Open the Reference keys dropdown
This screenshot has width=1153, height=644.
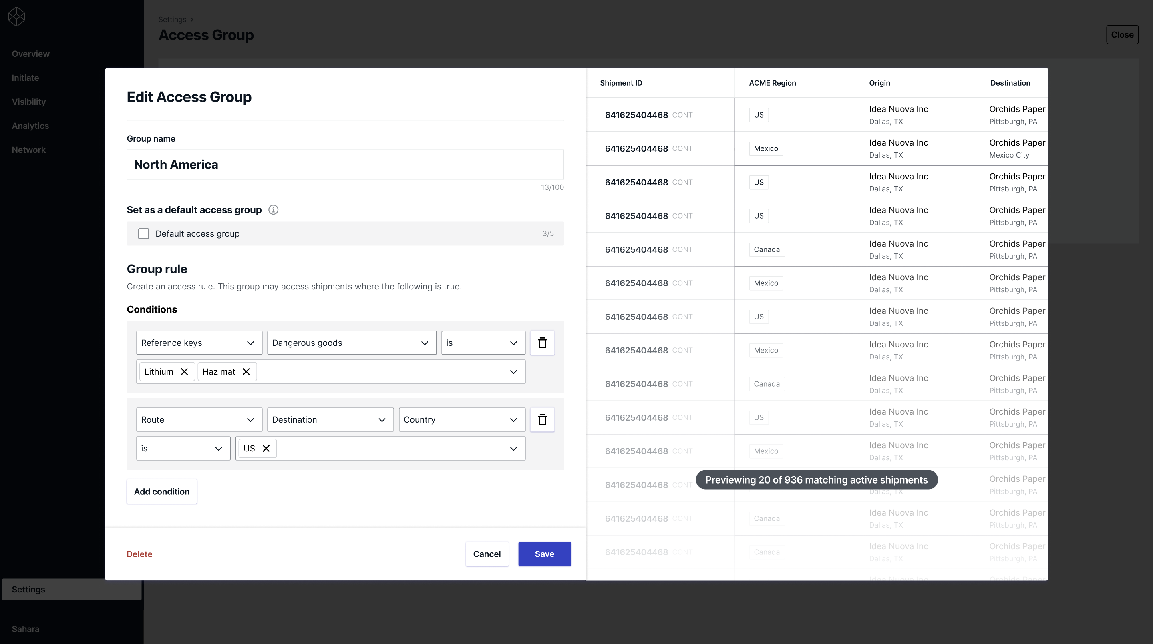199,343
